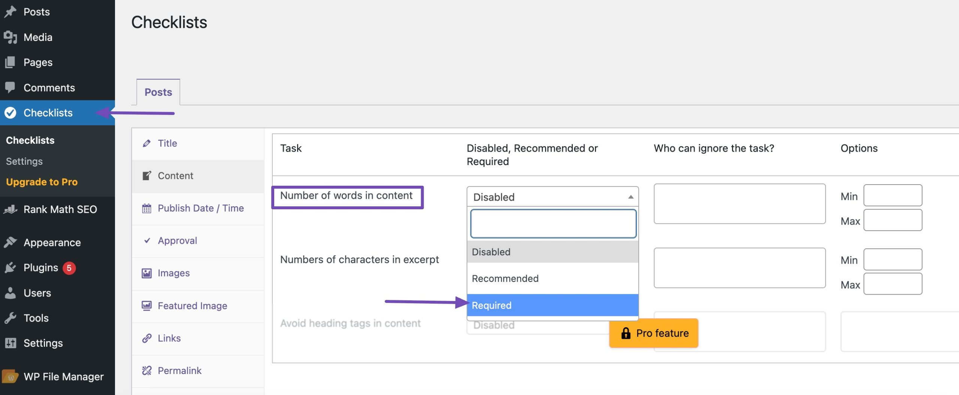Focus the Min field for words in content
The width and height of the screenshot is (959, 395).
(x=893, y=195)
